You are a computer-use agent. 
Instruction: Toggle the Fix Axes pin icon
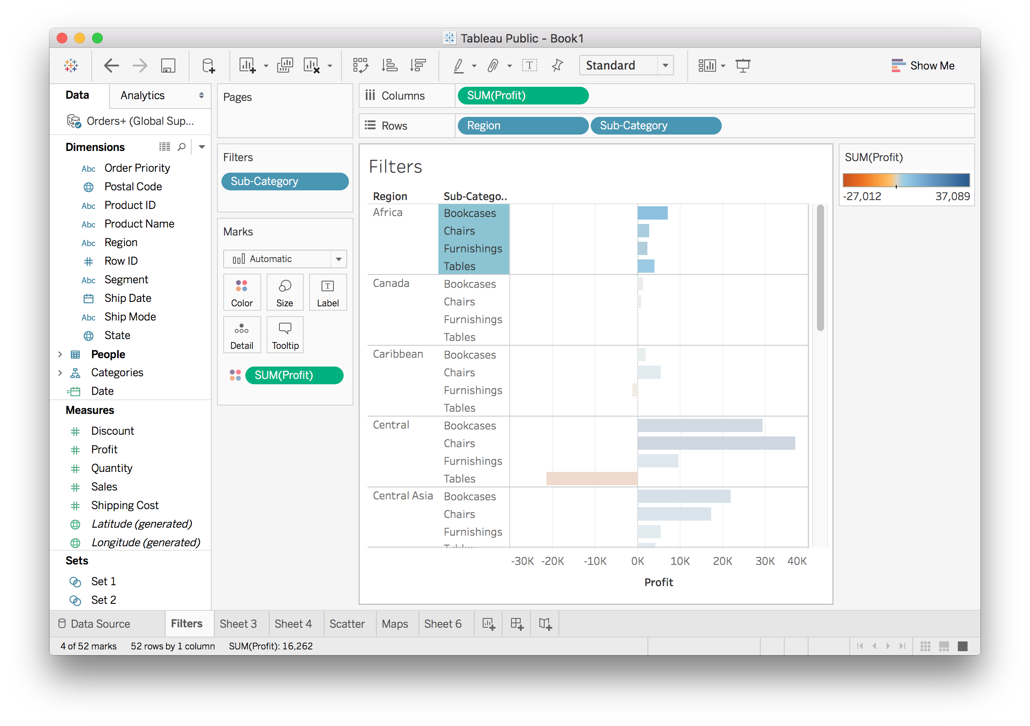[x=558, y=66]
